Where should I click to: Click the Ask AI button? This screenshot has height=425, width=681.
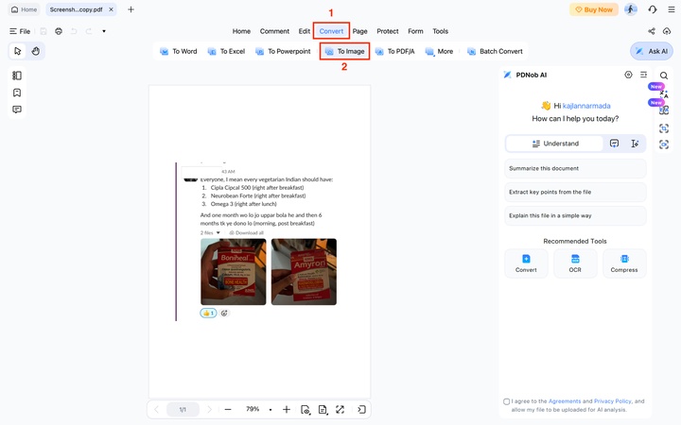tap(652, 51)
